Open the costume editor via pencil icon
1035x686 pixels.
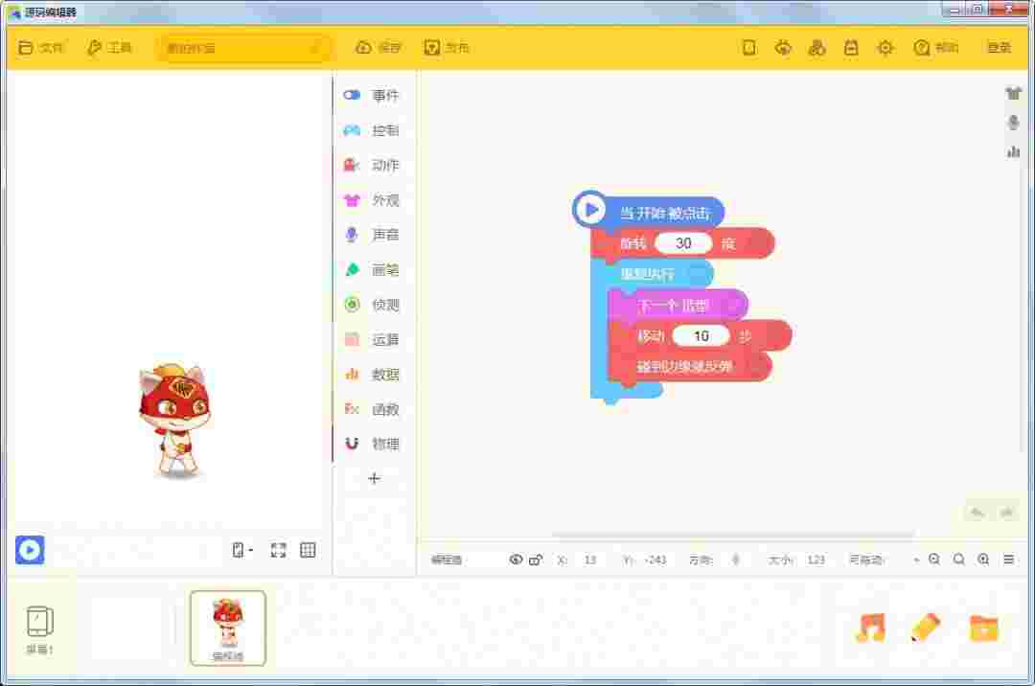pyautogui.click(x=924, y=629)
